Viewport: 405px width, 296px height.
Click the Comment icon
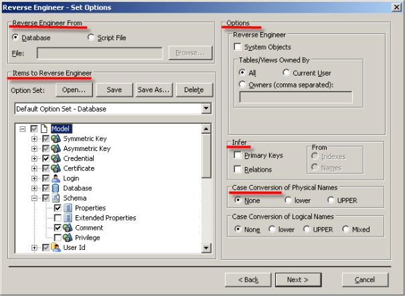click(68, 228)
